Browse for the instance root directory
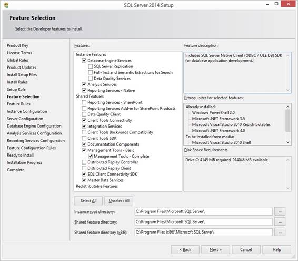The image size is (298, 261). point(280,211)
